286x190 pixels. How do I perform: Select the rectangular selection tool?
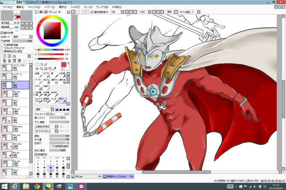pos(37,65)
